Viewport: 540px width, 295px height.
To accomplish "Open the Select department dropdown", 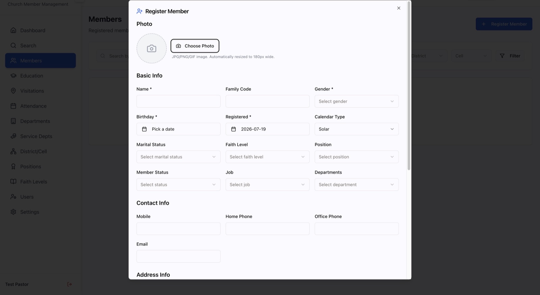I will (x=356, y=184).
